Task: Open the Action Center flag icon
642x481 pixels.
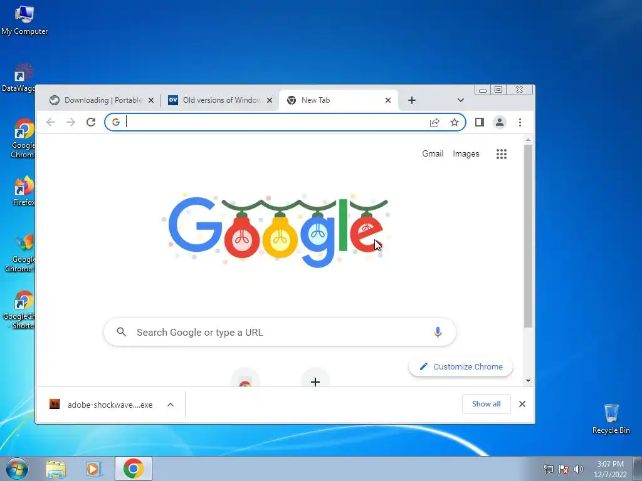Action: tap(564, 469)
